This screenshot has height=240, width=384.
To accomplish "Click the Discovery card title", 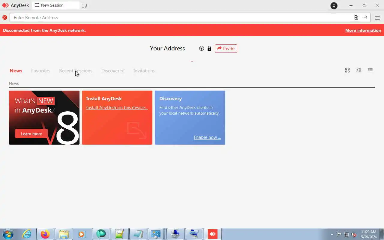I will tap(170, 99).
